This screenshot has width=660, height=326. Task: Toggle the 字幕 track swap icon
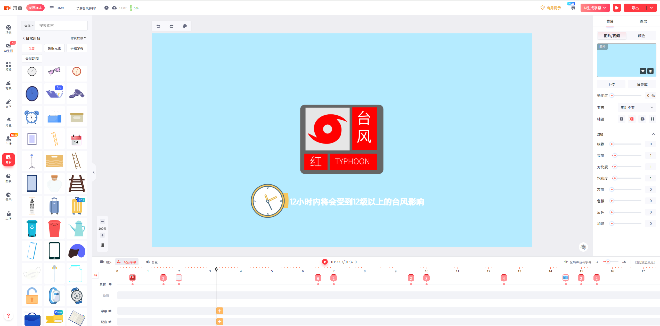click(110, 311)
